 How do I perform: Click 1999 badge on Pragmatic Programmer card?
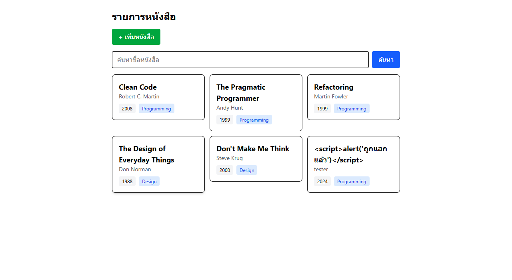pyautogui.click(x=225, y=120)
